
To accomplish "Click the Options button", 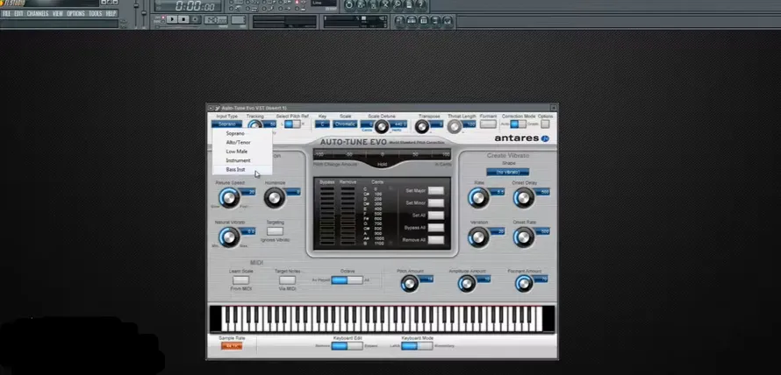I will click(546, 124).
